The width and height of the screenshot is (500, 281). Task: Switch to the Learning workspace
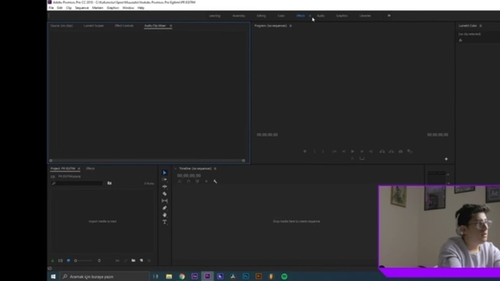click(x=214, y=16)
